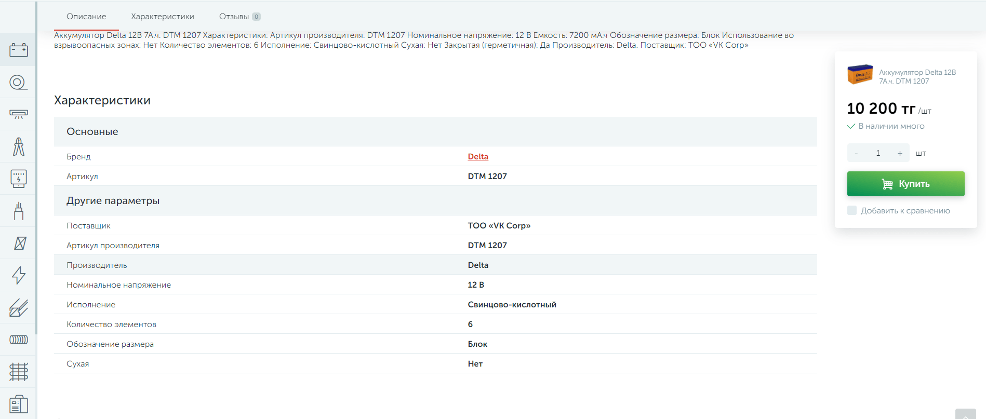
Task: Open the corrugated conduit category icon
Action: pyautogui.click(x=19, y=340)
